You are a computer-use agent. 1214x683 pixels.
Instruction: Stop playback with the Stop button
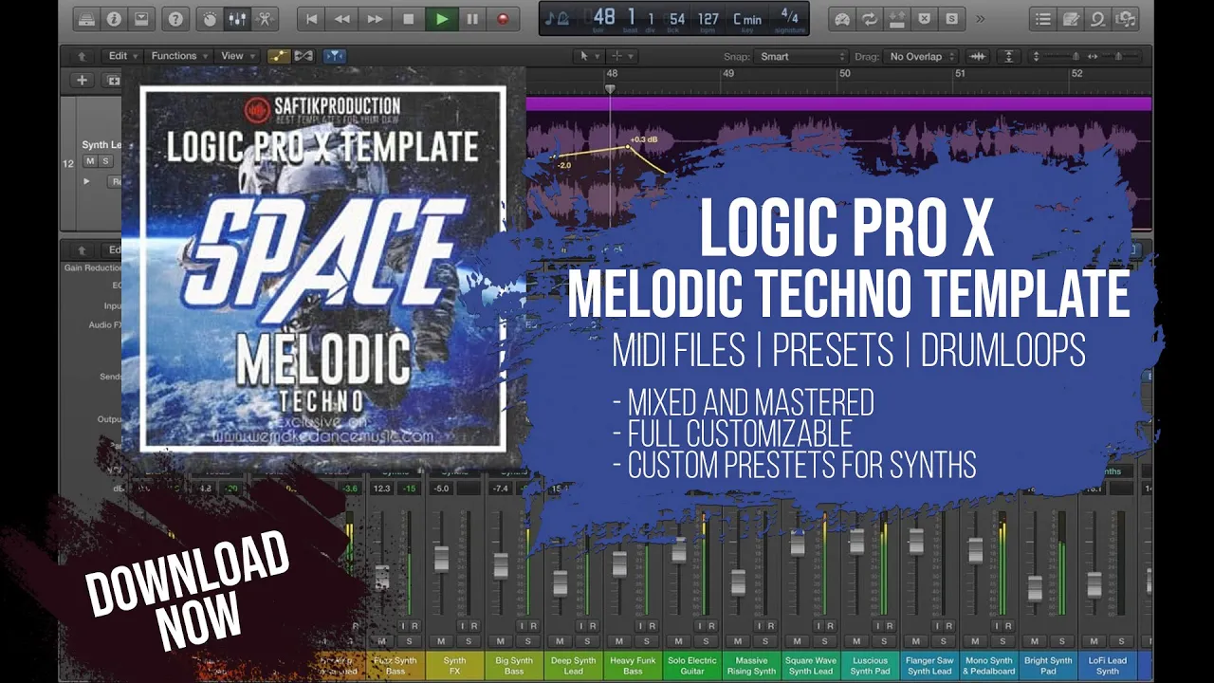409,18
